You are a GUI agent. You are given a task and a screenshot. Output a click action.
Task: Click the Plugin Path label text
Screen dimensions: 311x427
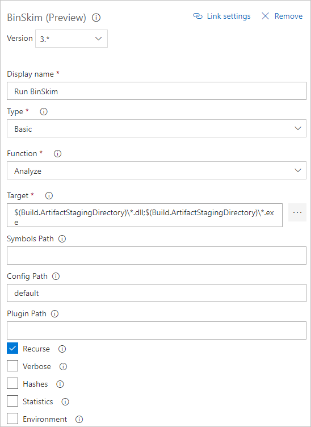[x=27, y=313]
